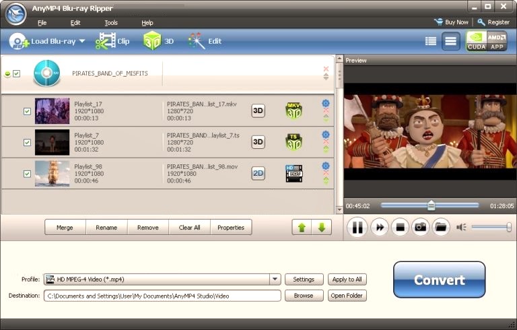Screen dimensions: 517x330
Task: Click Open Folder
Action: 347,296
